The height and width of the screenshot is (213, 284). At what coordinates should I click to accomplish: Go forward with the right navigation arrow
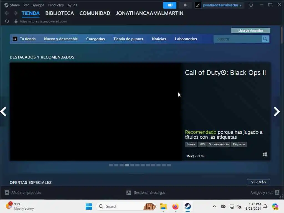pos(16,13)
